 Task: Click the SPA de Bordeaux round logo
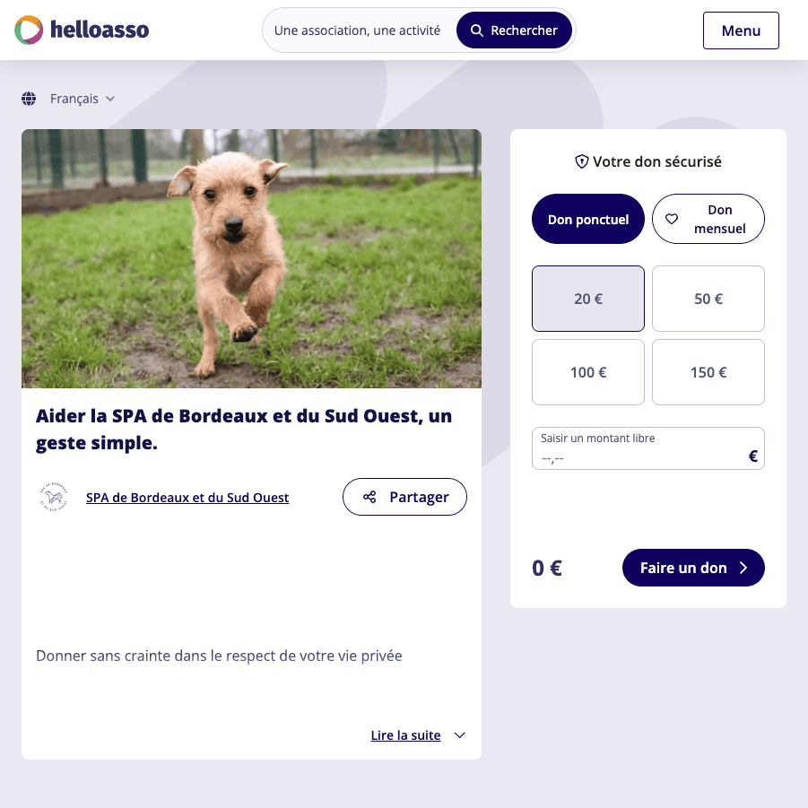54,497
